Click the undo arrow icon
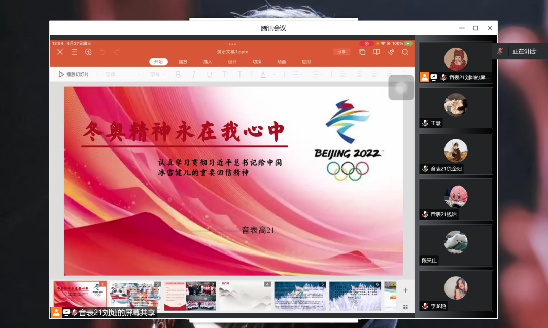Viewport: 548px width, 328px height. [103, 52]
